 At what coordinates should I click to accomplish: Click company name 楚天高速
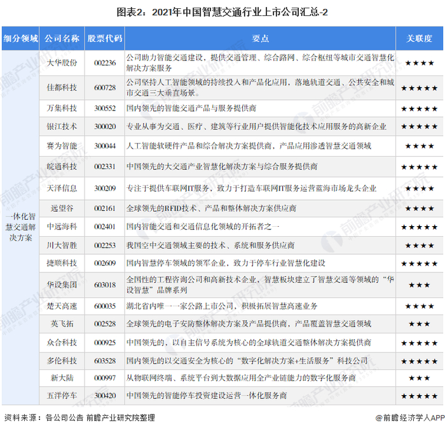pyautogui.click(x=62, y=306)
